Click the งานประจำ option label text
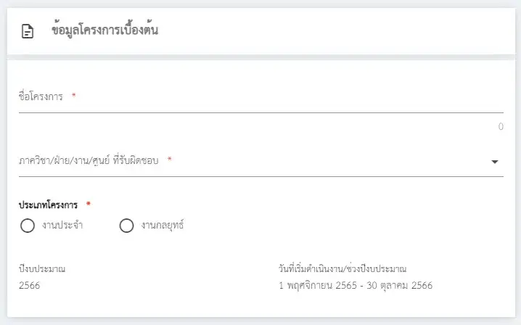 pos(62,226)
